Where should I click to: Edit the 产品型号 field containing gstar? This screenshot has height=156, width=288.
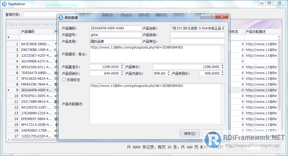[115, 35]
